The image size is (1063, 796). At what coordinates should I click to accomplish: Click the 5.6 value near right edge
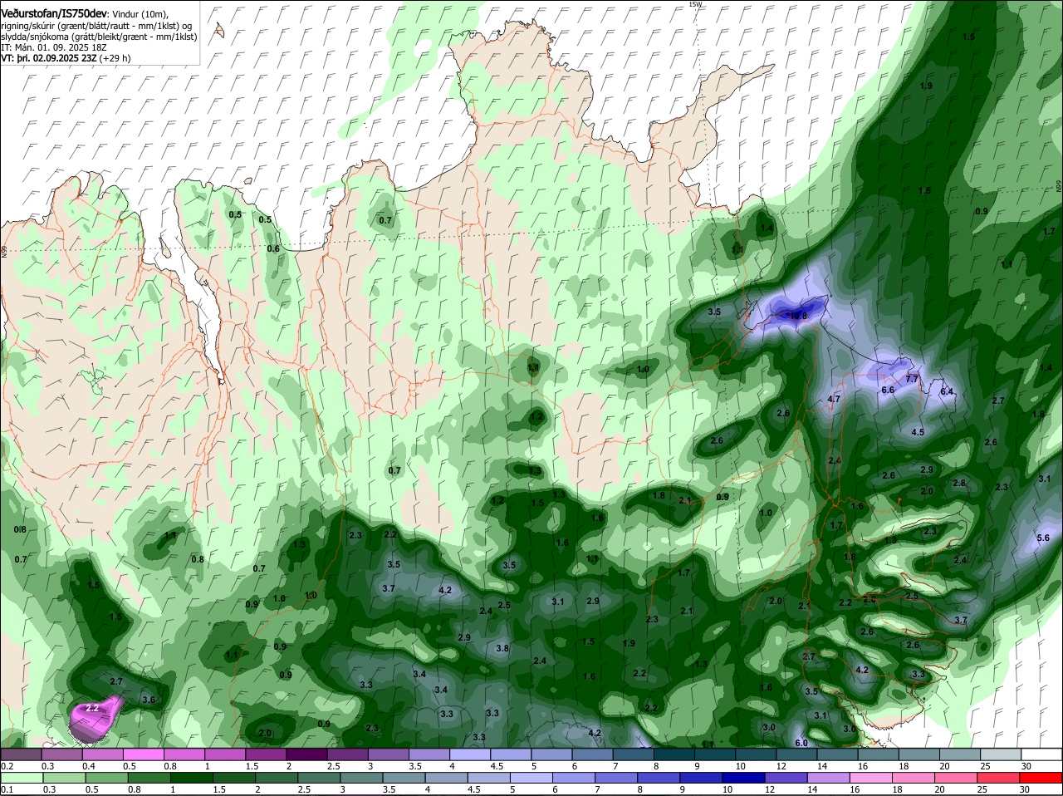coord(1044,538)
